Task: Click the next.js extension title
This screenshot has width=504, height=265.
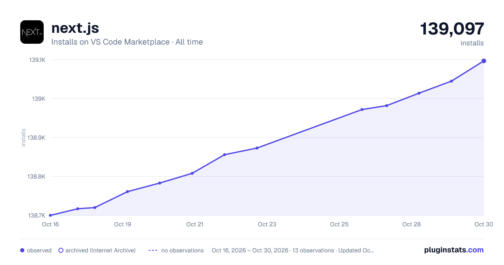Action: (75, 28)
